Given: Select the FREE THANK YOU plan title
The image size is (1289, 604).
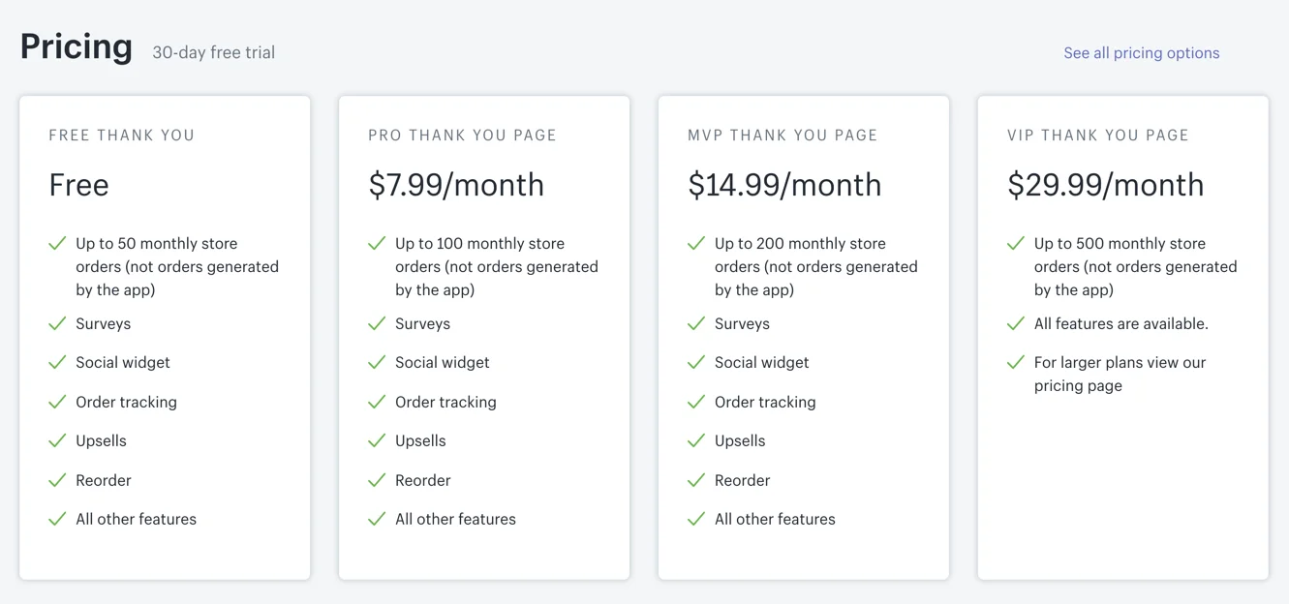Looking at the screenshot, I should (x=122, y=136).
